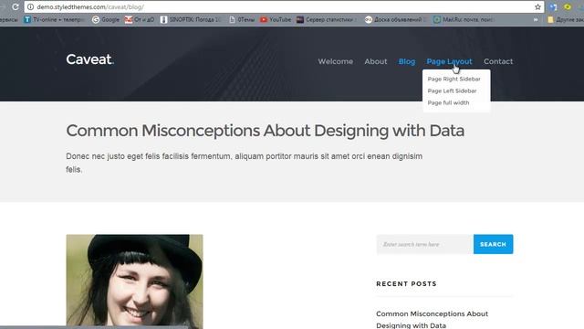Reload the page with the refresh icon
584x329 pixels.
click(16, 6)
